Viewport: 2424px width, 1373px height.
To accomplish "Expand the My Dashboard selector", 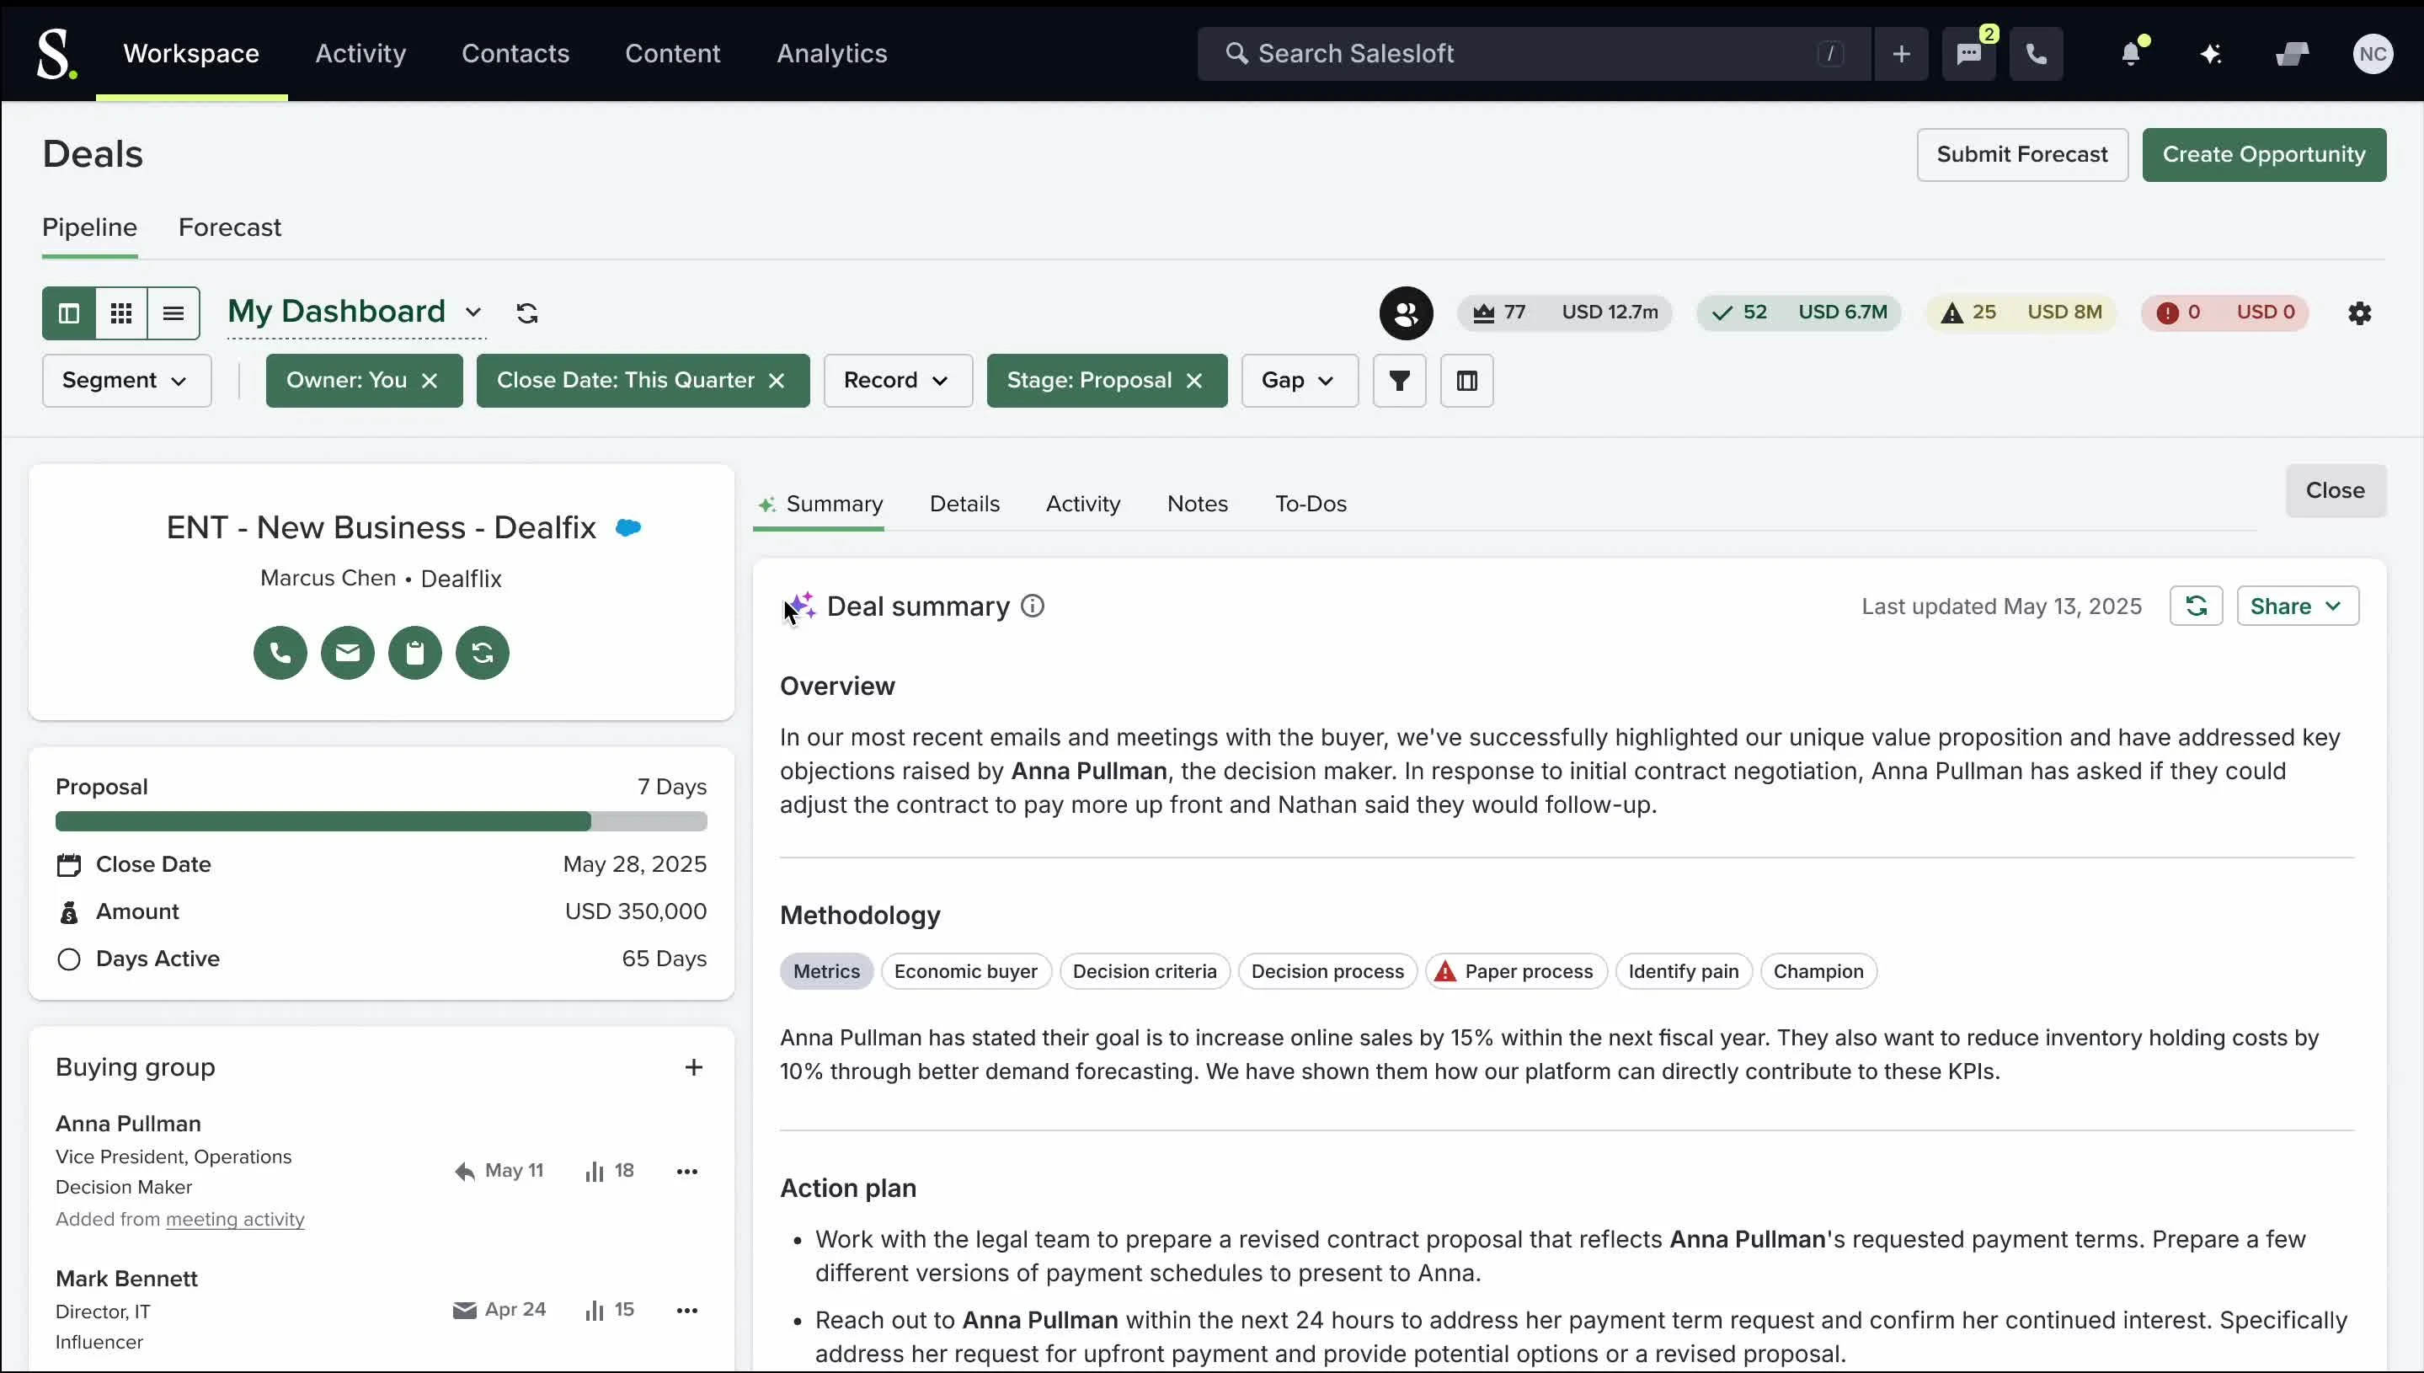I will (355, 311).
